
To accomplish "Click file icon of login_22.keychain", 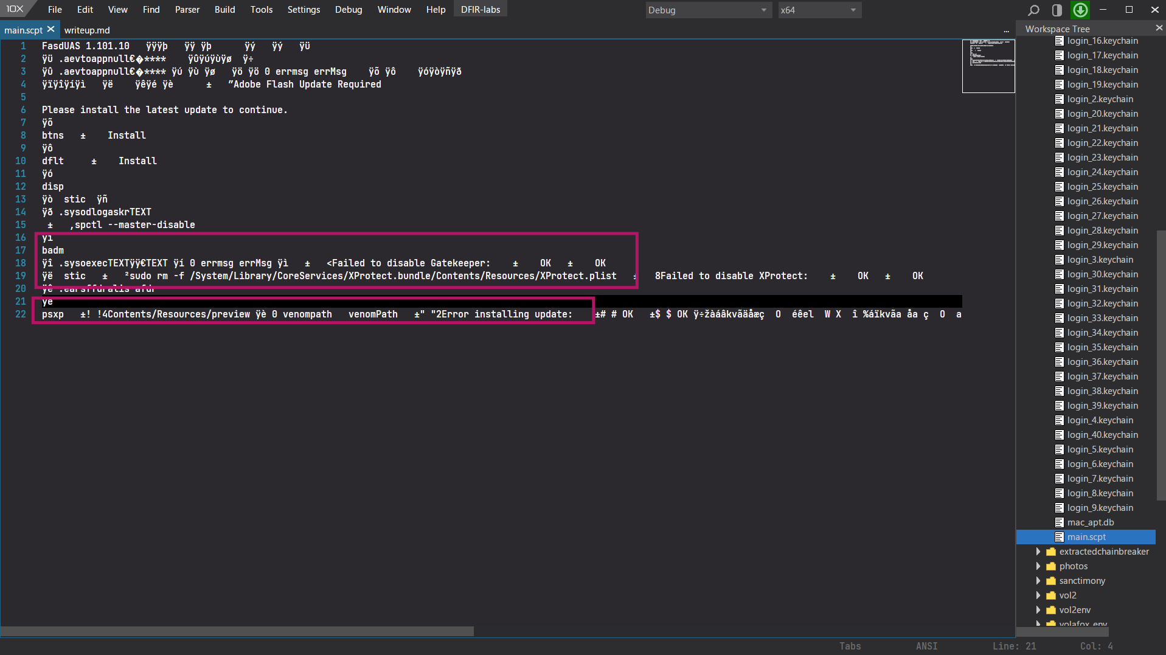I will pyautogui.click(x=1060, y=143).
